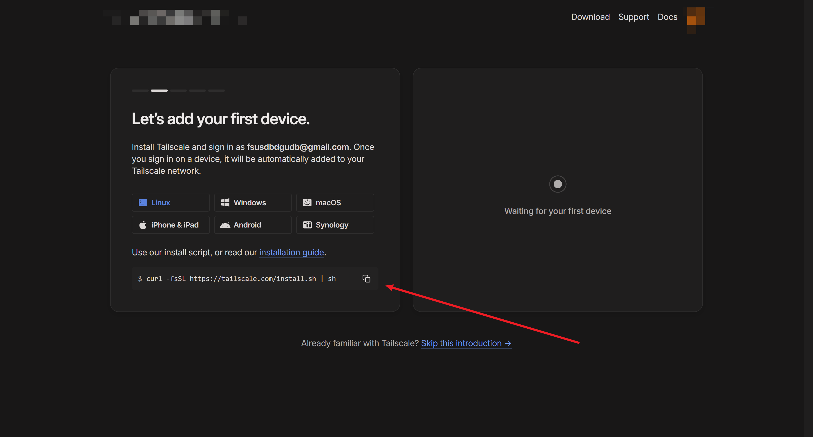
Task: Open the installation guide link
Action: [292, 252]
